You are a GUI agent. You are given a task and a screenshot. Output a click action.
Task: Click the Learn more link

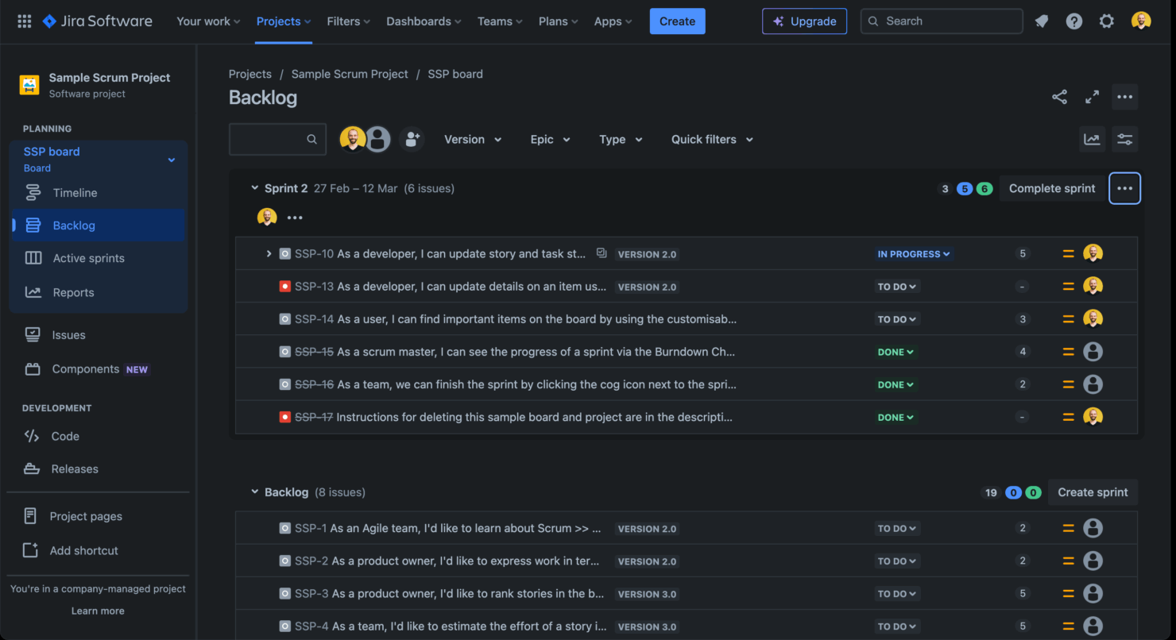[98, 611]
